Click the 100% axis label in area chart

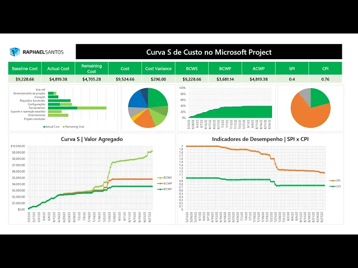182,88
